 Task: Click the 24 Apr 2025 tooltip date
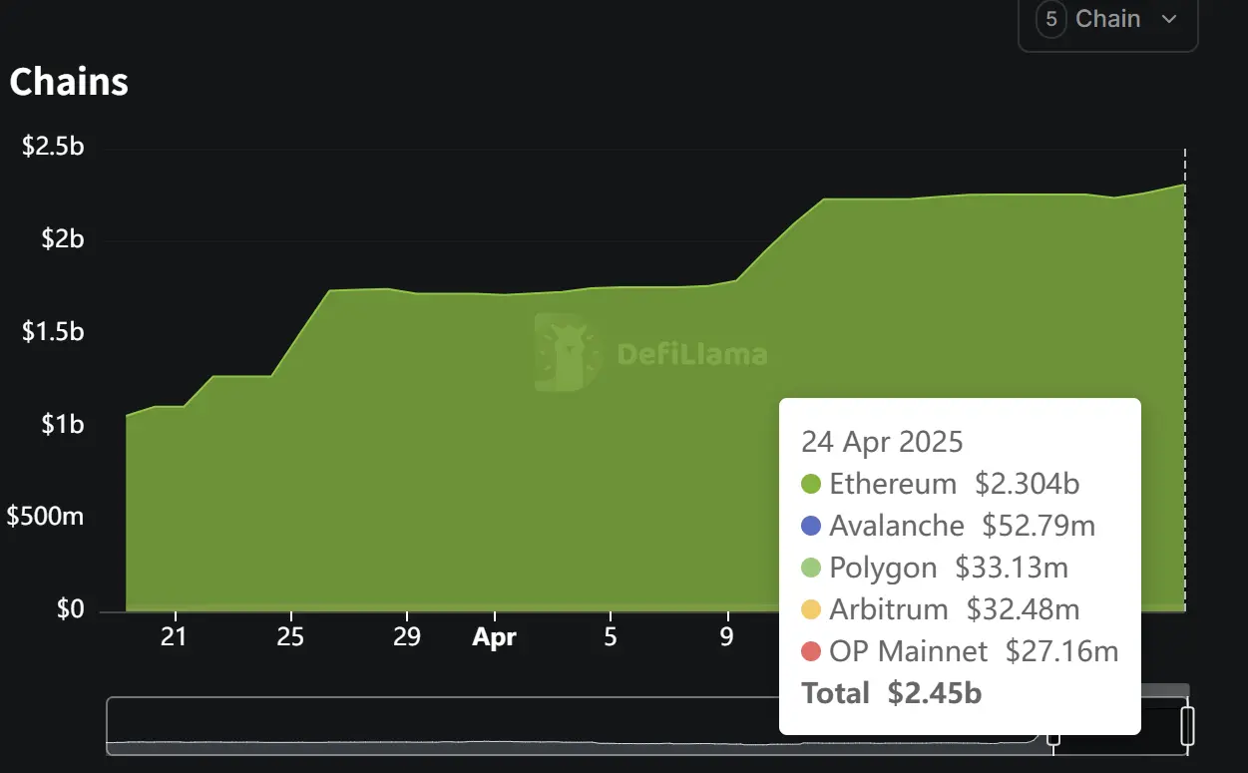(x=882, y=441)
